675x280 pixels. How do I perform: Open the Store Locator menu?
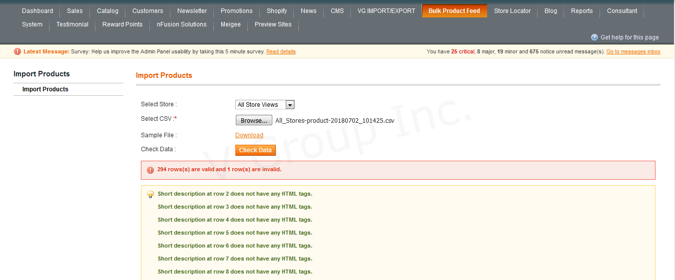click(x=512, y=11)
